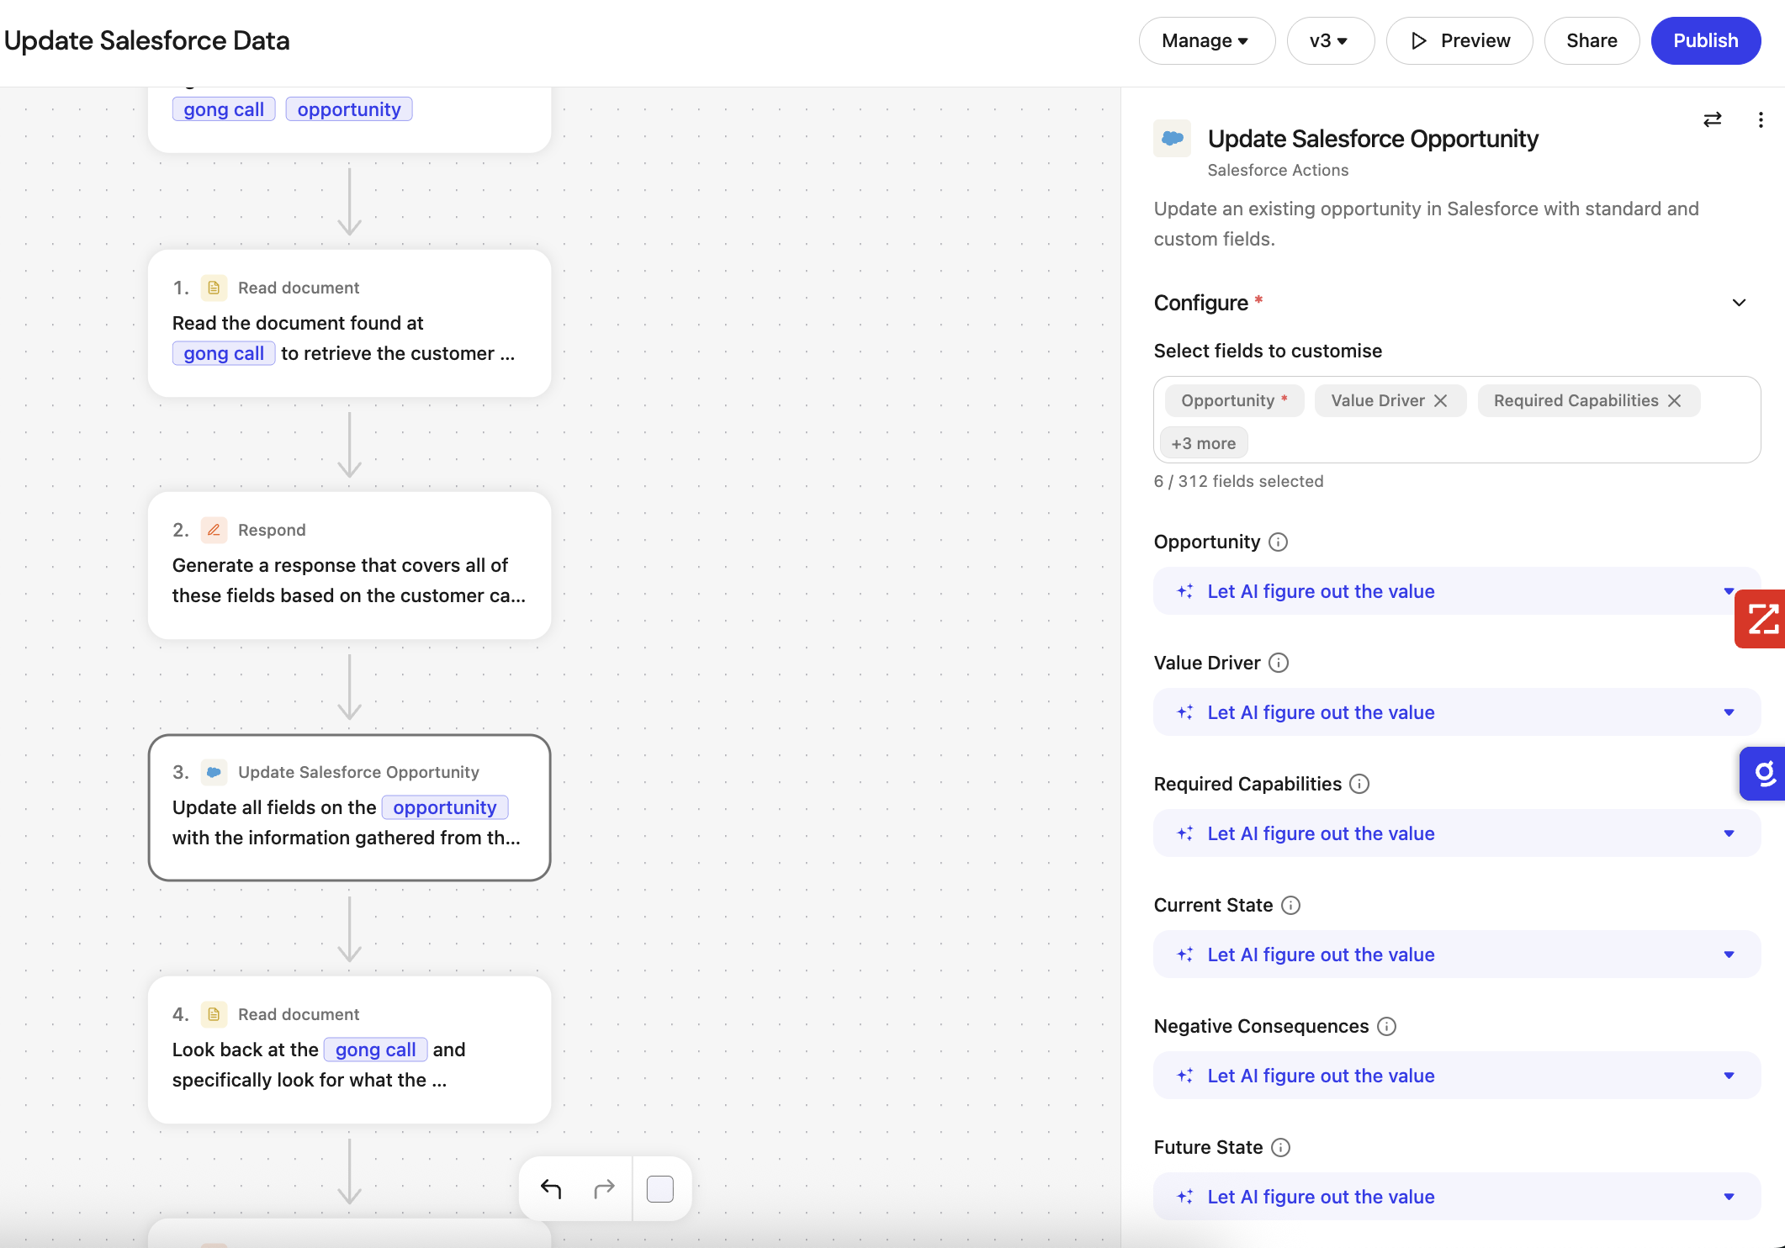Open Value Driver value mode dropdown
This screenshot has height=1248, width=1785.
1456,712
